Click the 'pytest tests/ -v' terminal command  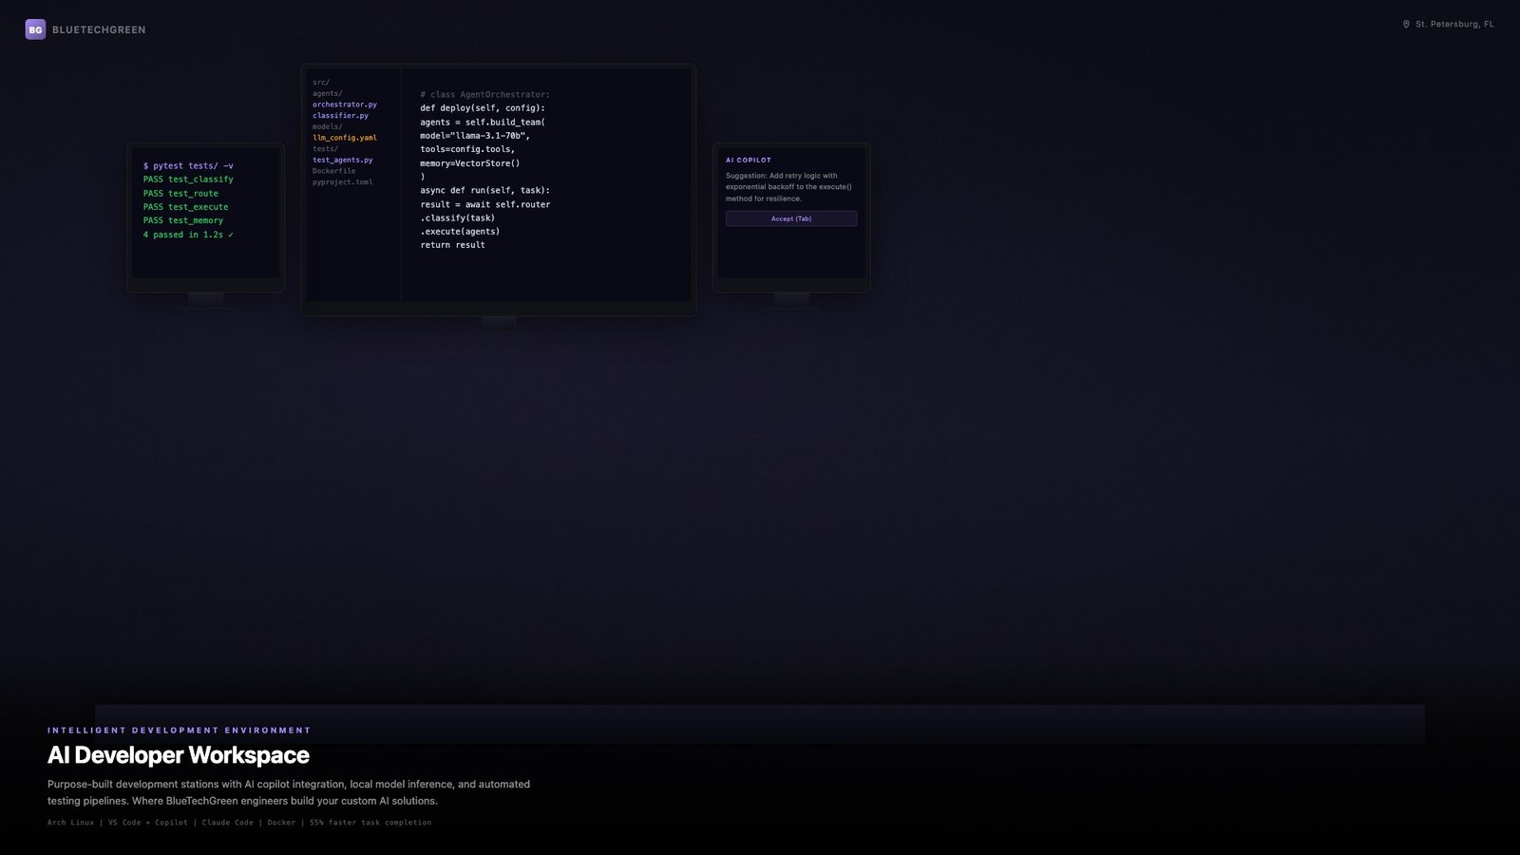tap(188, 166)
